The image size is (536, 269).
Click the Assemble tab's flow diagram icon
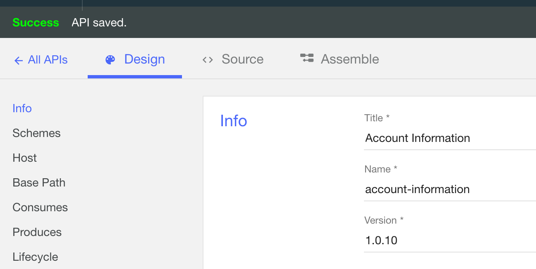[307, 59]
